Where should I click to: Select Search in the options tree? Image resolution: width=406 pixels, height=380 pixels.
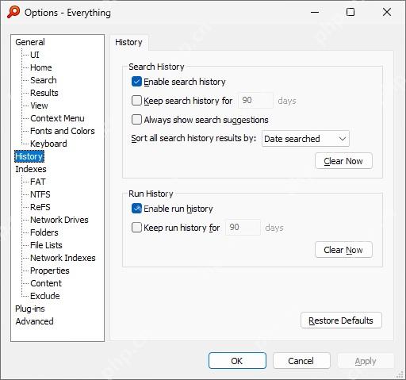tap(44, 80)
